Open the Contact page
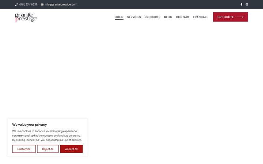The width and height of the screenshot is (263, 164). [x=183, y=17]
